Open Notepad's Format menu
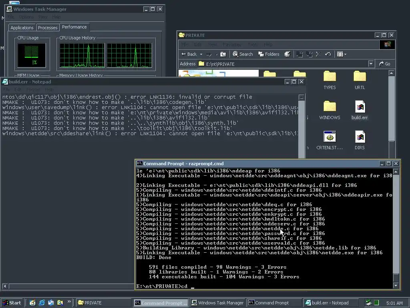 [33, 89]
